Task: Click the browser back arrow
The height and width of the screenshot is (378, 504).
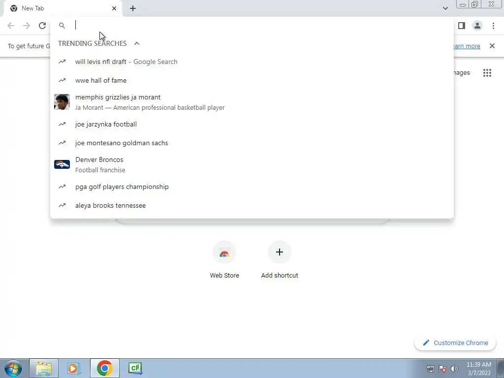Action: [x=11, y=26]
